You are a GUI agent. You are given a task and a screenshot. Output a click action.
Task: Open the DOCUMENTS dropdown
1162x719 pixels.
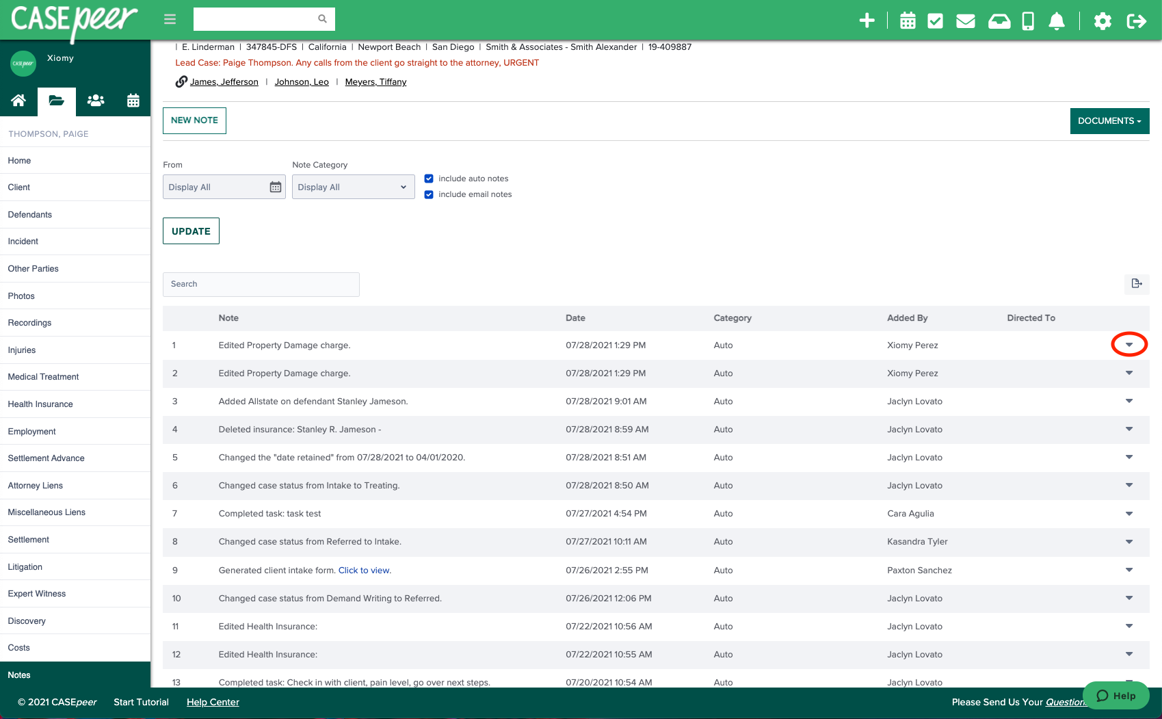[1109, 120]
